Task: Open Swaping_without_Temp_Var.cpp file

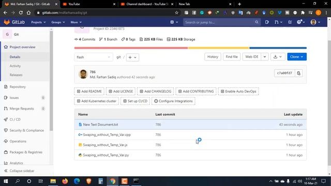Action: pyautogui.click(x=107, y=135)
